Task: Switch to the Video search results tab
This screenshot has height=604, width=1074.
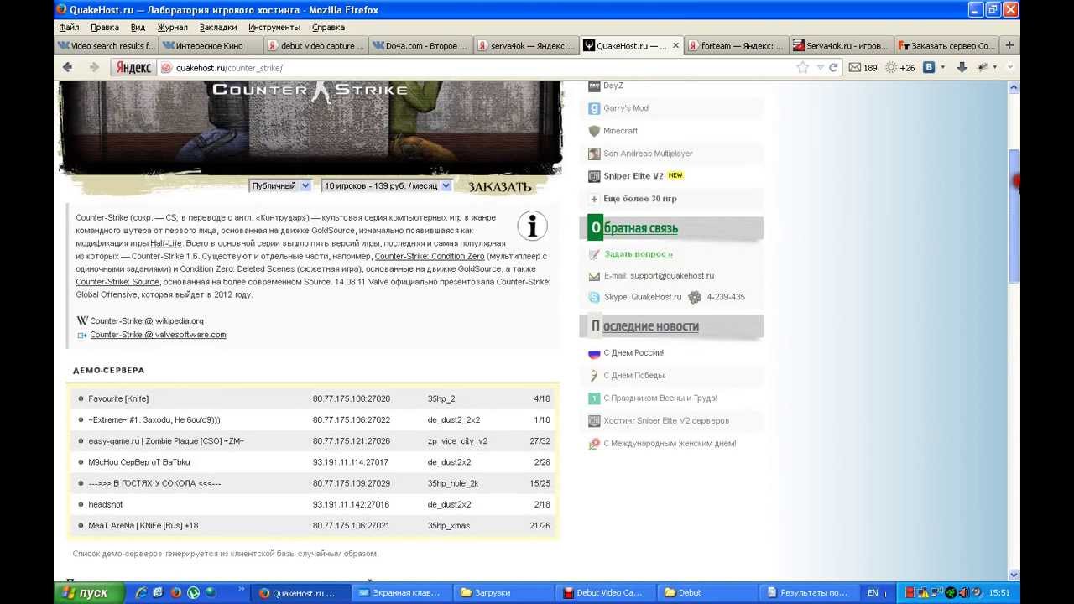Action: click(x=106, y=46)
